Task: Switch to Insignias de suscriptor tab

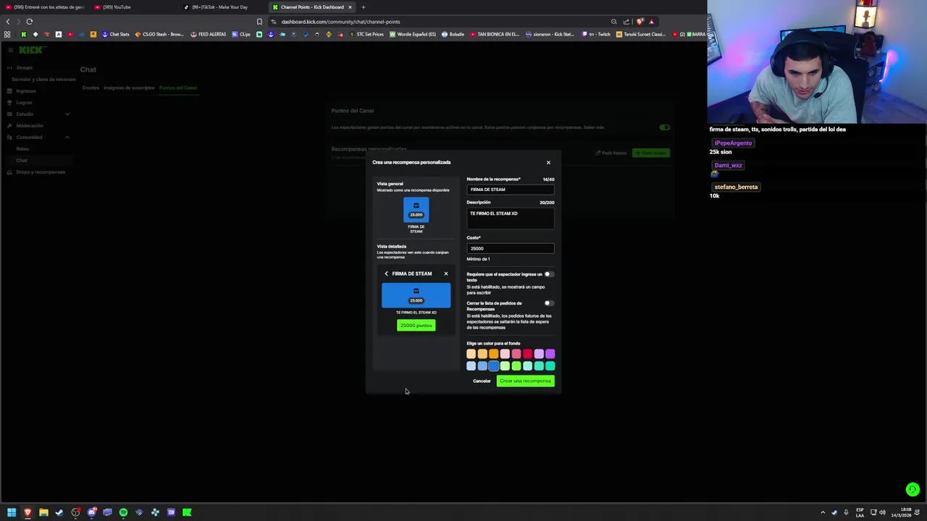Action: [x=129, y=88]
